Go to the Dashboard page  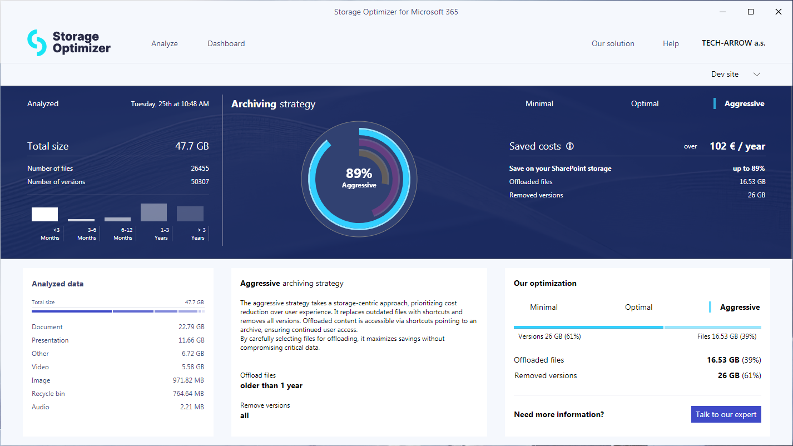[x=226, y=43]
